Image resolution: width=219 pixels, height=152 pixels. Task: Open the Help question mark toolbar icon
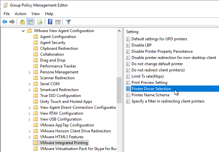coord(50,22)
